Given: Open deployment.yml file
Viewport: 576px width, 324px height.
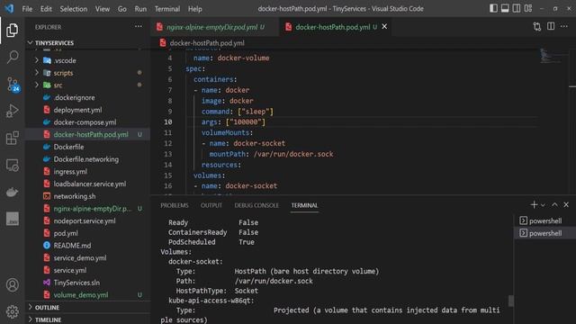Looking at the screenshot, I should [x=88, y=110].
